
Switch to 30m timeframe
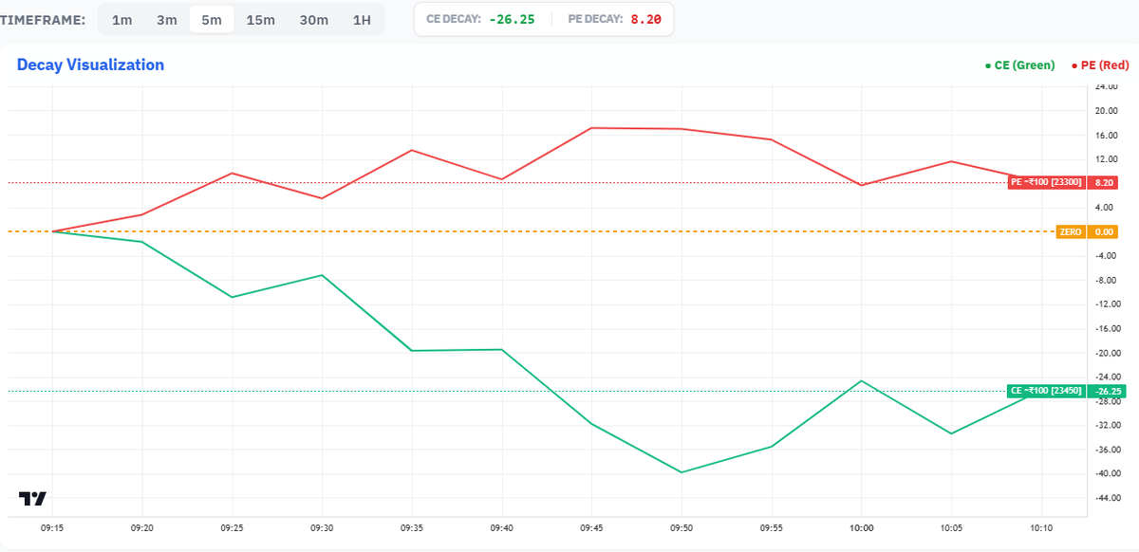[313, 19]
